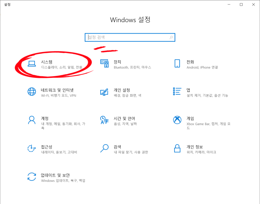Open the 개인 정보 padlock icon
The height and width of the screenshot is (204, 260).
point(177,148)
